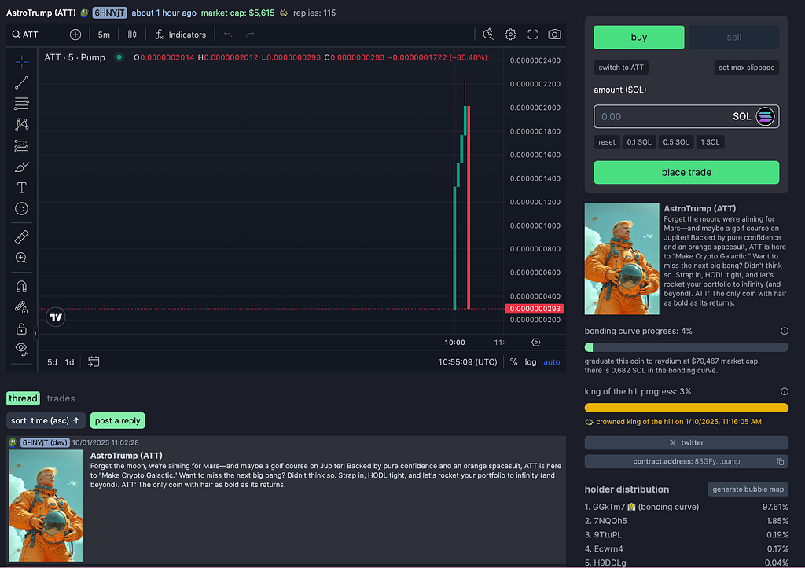Open the go-to-date calendar
The height and width of the screenshot is (568, 805).
click(x=94, y=361)
